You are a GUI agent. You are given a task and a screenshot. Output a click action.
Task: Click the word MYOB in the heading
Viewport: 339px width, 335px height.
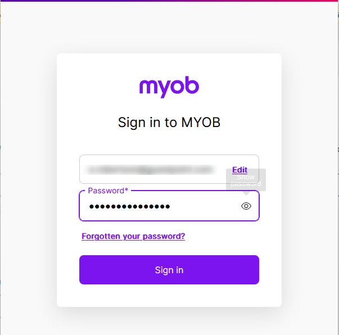point(201,123)
